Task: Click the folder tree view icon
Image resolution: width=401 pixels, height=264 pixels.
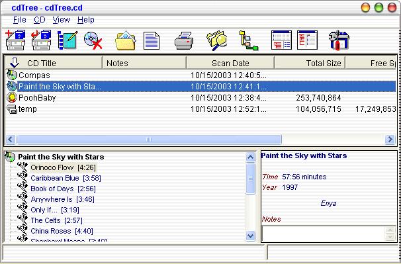Action: [249, 40]
